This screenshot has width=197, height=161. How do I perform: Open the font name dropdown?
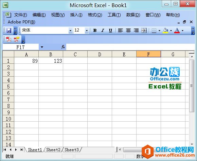71,31
